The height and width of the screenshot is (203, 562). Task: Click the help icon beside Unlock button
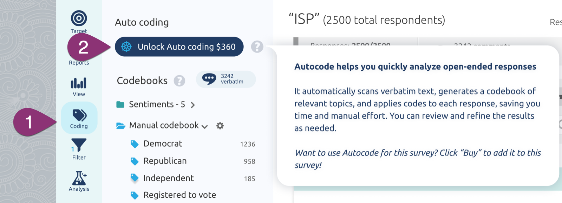pos(257,47)
